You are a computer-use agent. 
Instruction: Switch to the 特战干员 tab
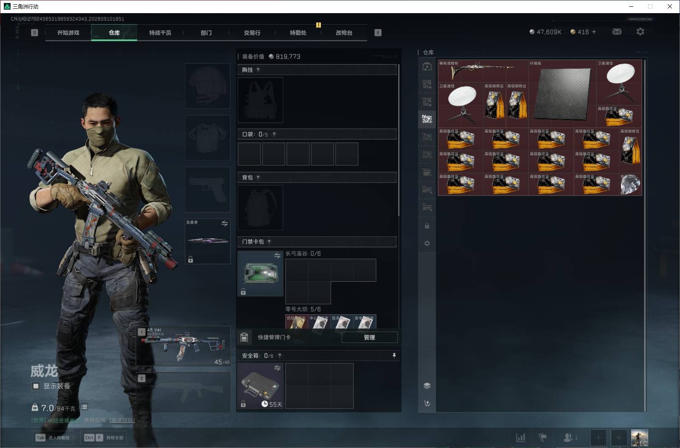tap(160, 33)
